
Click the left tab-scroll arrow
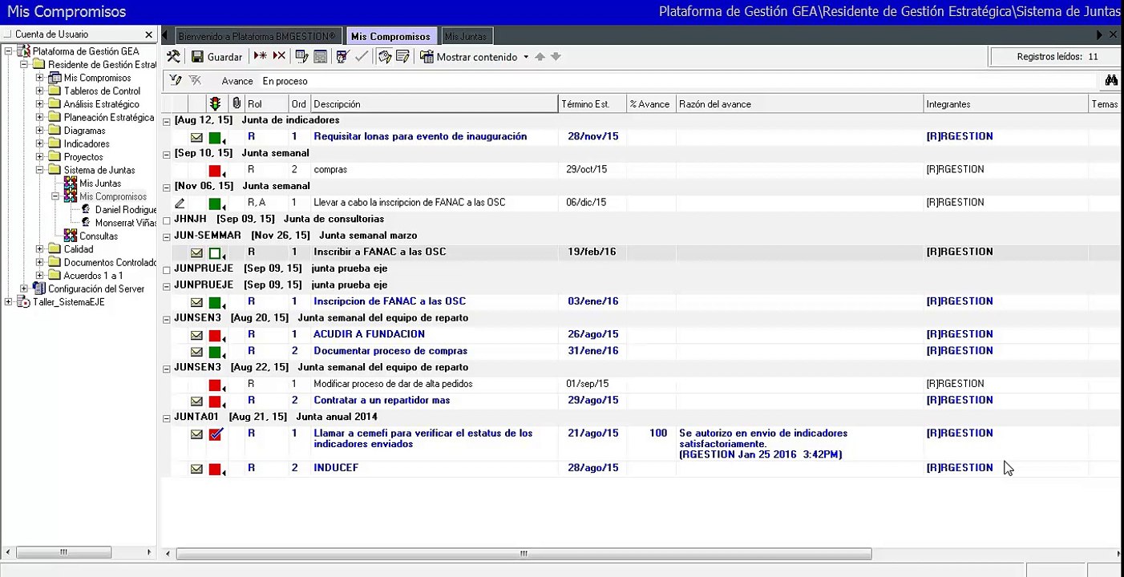[165, 35]
